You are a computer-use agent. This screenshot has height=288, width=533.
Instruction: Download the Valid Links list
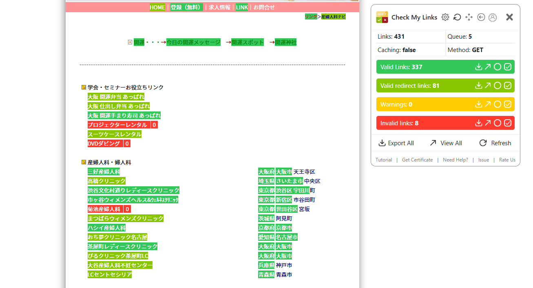478,67
